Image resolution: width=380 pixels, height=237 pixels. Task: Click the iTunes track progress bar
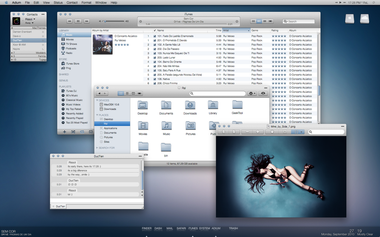(x=189, y=24)
